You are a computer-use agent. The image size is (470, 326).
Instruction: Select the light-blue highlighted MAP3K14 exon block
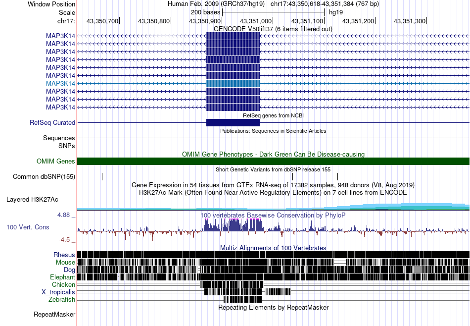point(233,83)
